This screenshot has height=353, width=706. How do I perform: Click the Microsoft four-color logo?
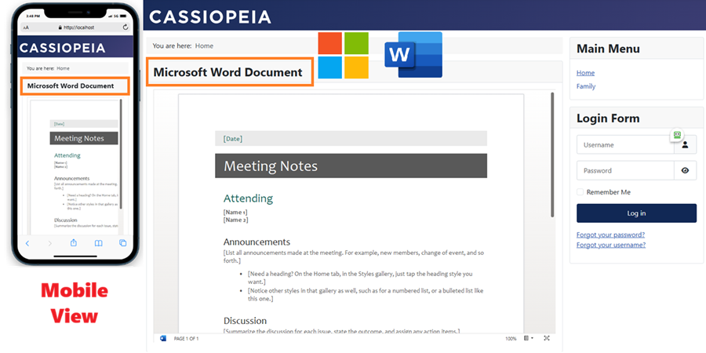pyautogui.click(x=343, y=56)
